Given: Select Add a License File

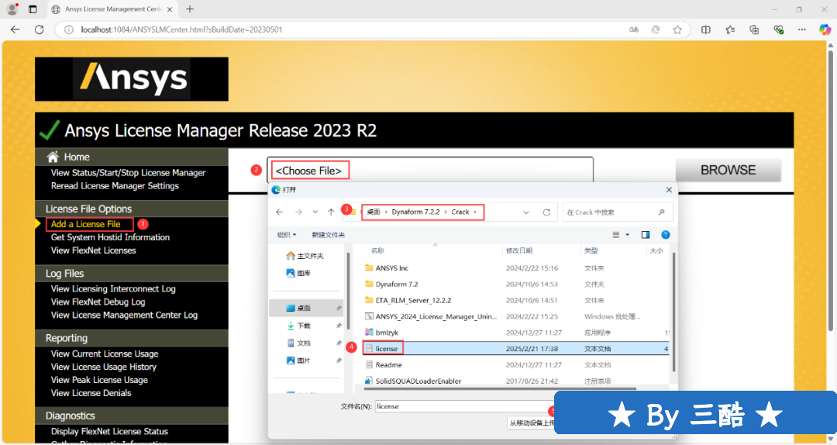Looking at the screenshot, I should point(85,224).
